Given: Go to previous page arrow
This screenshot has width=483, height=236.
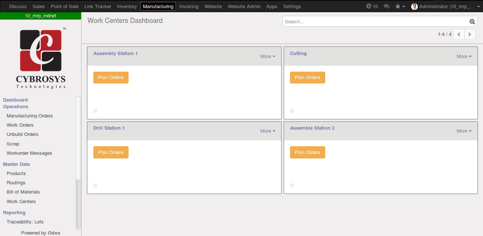Looking at the screenshot, I should [459, 34].
